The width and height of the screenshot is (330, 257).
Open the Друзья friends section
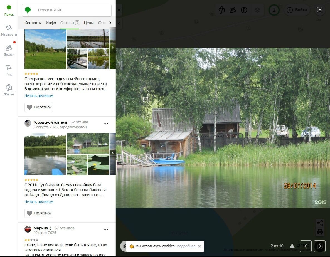(9, 50)
